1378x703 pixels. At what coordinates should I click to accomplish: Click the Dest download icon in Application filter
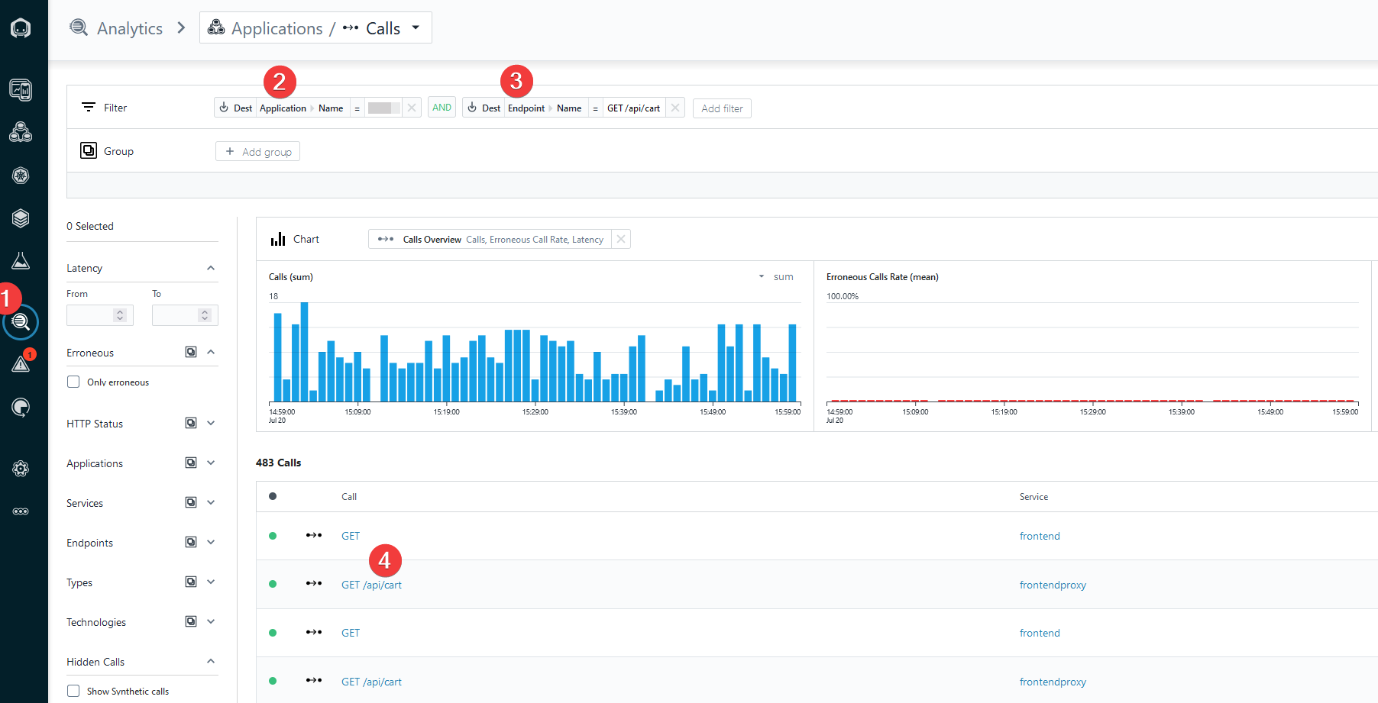[x=224, y=108]
